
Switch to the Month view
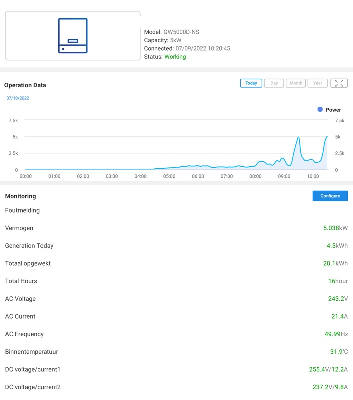tap(296, 83)
